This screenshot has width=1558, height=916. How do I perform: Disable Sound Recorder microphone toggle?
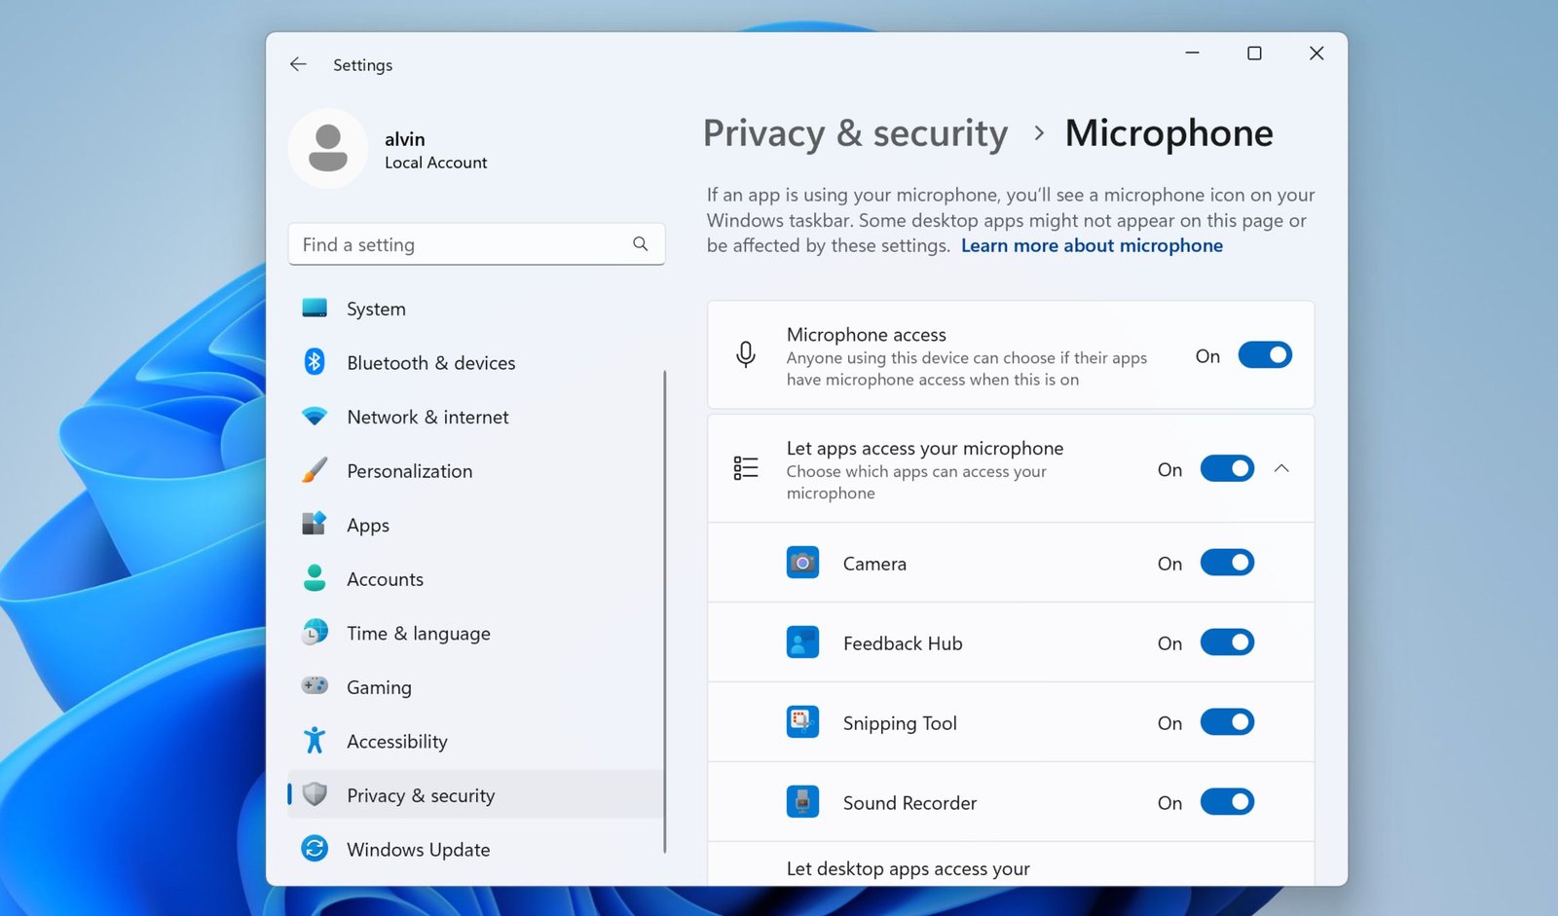(x=1227, y=802)
